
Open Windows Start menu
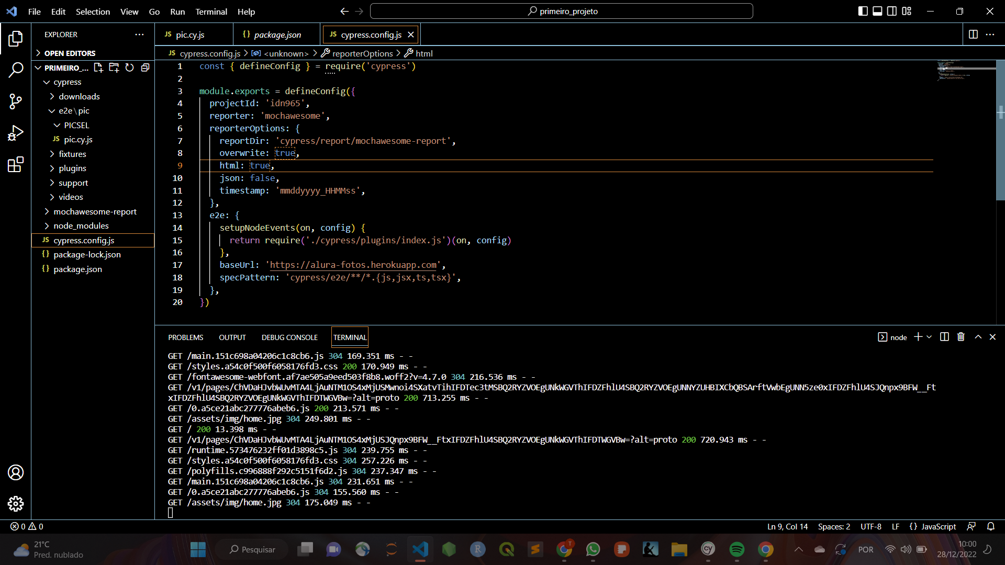198,549
